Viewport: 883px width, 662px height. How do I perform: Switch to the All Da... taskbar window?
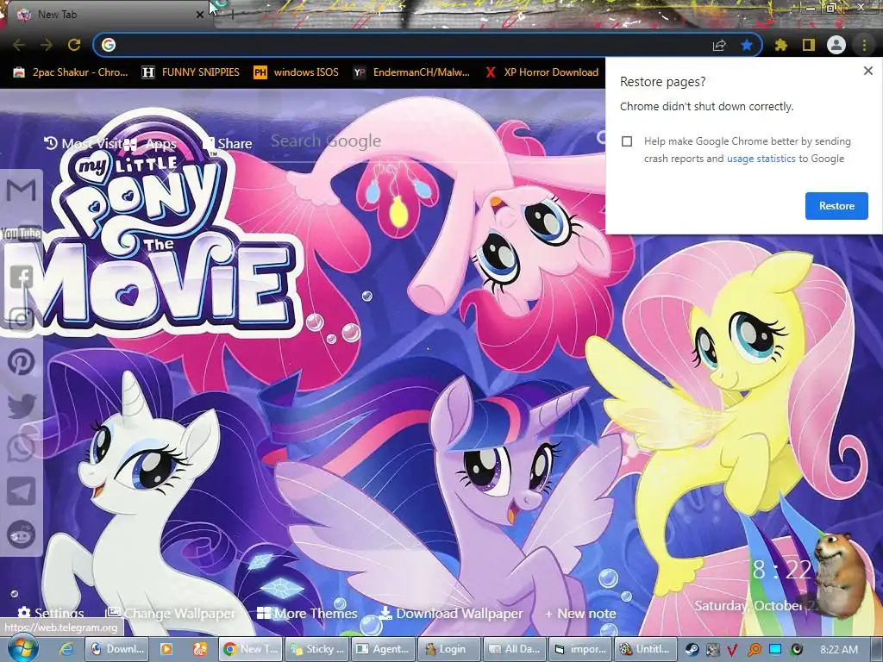pos(515,649)
